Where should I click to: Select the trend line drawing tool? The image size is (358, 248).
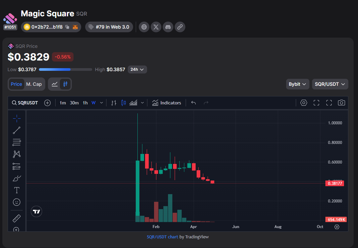tap(16, 130)
